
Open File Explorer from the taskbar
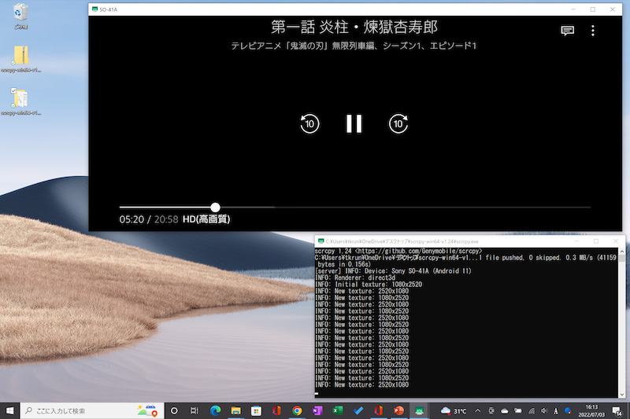[235, 410]
